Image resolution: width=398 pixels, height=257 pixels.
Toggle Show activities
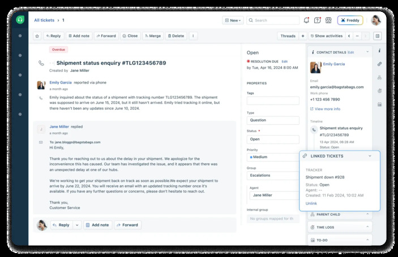(x=326, y=36)
